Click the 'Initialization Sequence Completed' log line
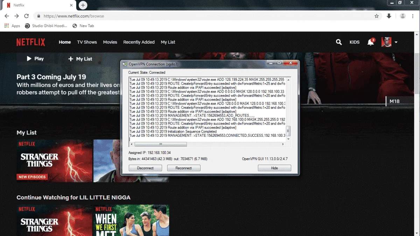Image resolution: width=420 pixels, height=236 pixels. pos(173,132)
